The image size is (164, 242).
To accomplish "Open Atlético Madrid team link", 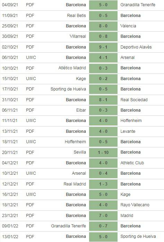I will [72, 68].
